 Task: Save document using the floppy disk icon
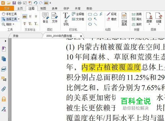tap(14, 3)
